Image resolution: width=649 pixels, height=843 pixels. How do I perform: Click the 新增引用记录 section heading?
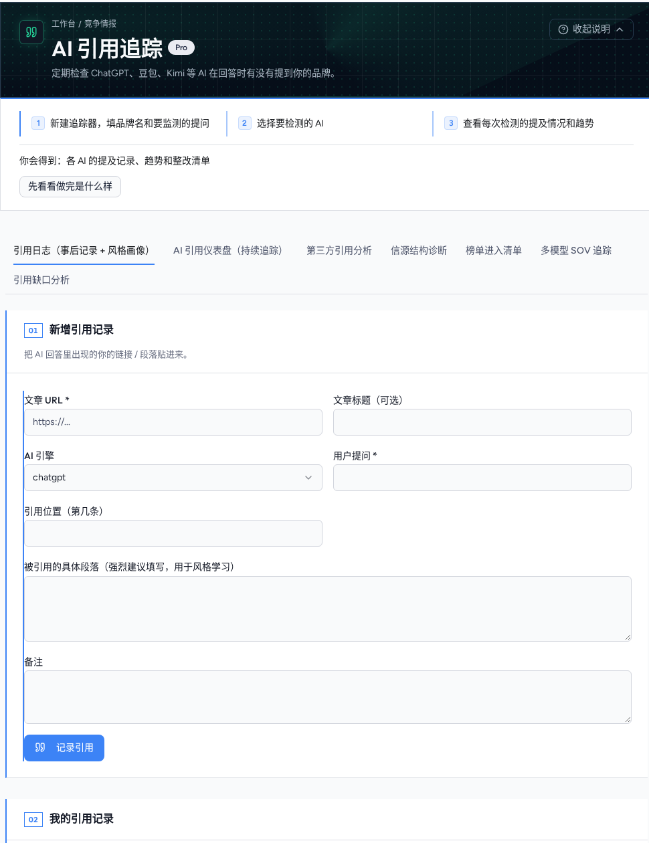pyautogui.click(x=82, y=330)
